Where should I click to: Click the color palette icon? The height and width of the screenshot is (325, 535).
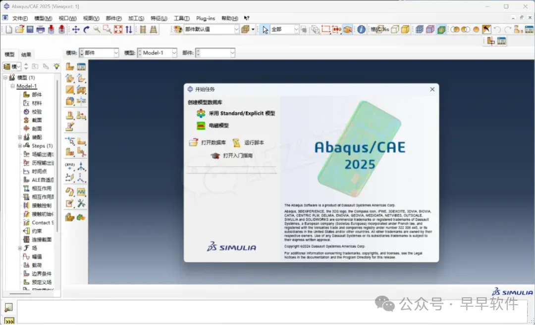[178, 30]
